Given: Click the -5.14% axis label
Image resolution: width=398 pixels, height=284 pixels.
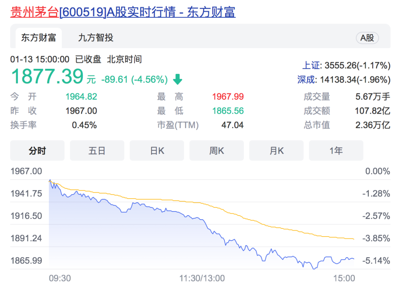Looking at the screenshot, I should click(x=376, y=260).
